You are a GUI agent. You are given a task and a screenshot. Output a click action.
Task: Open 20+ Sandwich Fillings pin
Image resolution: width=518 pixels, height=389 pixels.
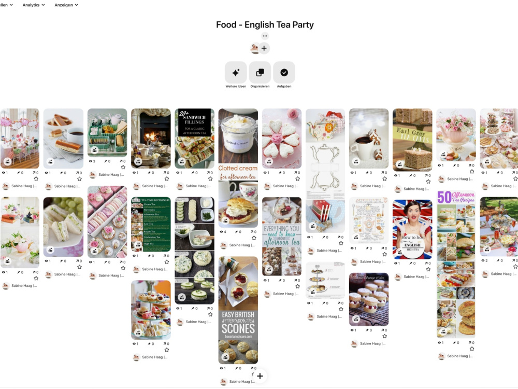tap(195, 138)
